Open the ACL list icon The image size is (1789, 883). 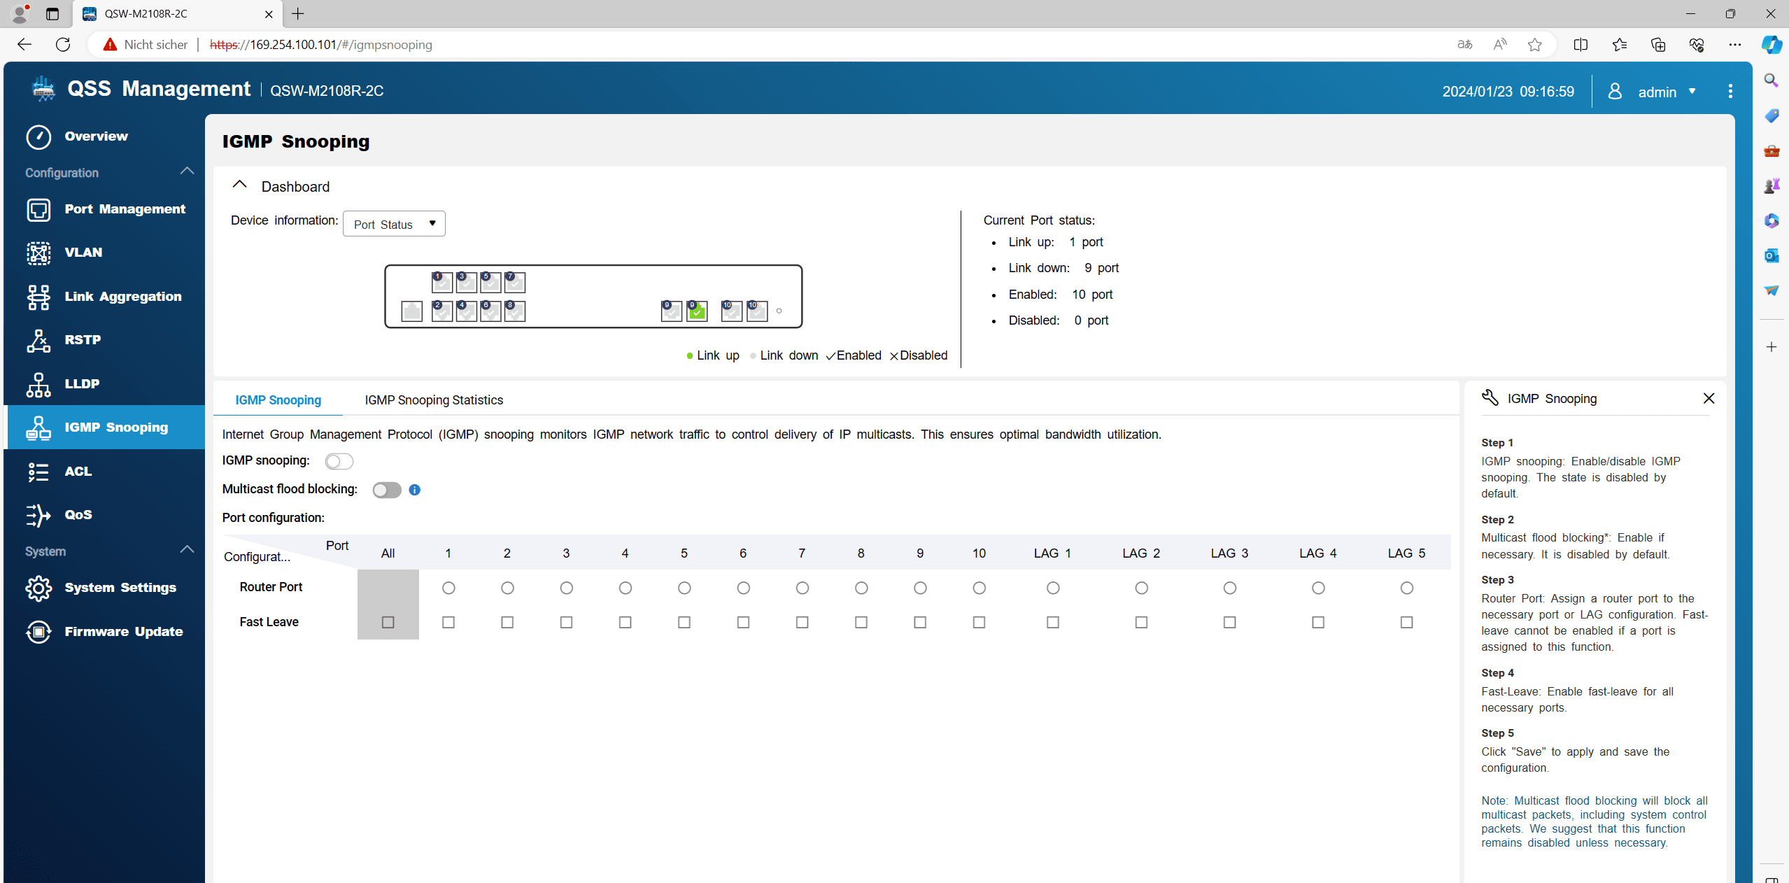click(x=38, y=472)
